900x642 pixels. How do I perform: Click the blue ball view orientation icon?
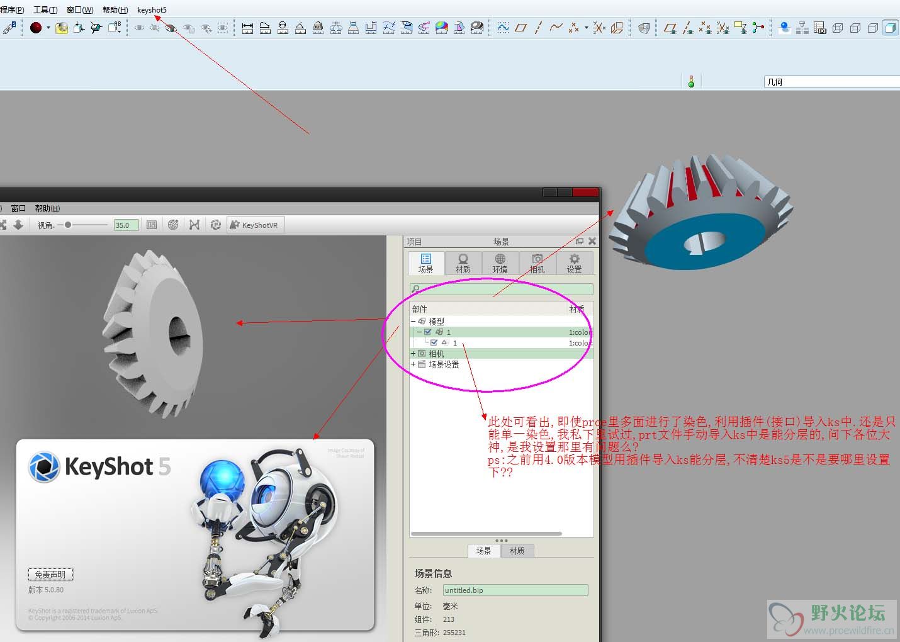click(784, 28)
